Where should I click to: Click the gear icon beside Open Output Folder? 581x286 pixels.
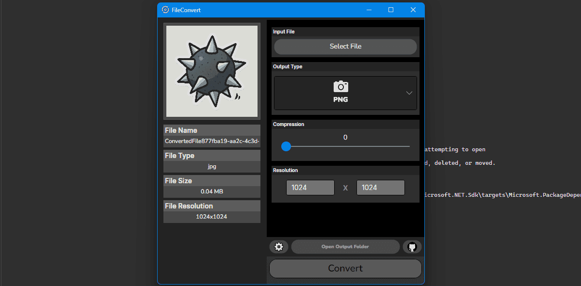coord(279,247)
